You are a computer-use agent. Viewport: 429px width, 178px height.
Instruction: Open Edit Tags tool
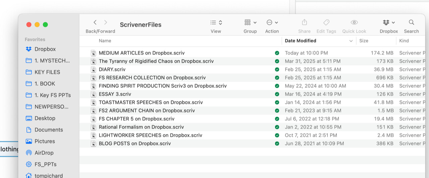click(x=326, y=22)
